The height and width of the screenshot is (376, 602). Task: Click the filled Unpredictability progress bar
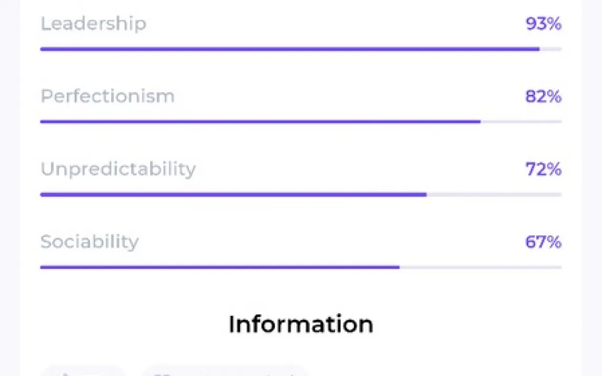[233, 194]
